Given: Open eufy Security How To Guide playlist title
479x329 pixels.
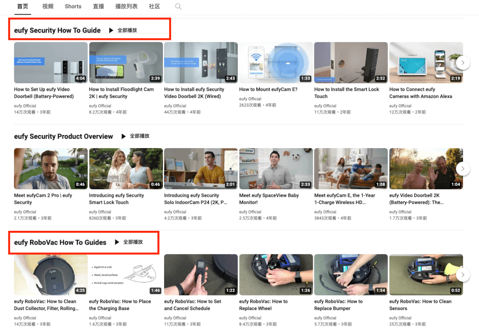Looking at the screenshot, I should click(x=57, y=30).
